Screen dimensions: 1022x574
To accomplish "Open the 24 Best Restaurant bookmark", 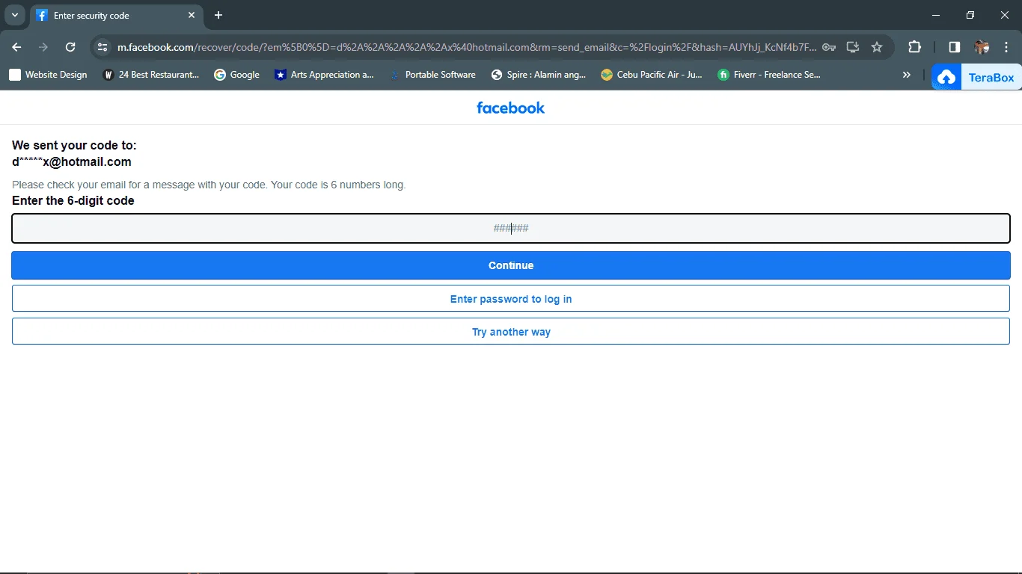I will 151,75.
